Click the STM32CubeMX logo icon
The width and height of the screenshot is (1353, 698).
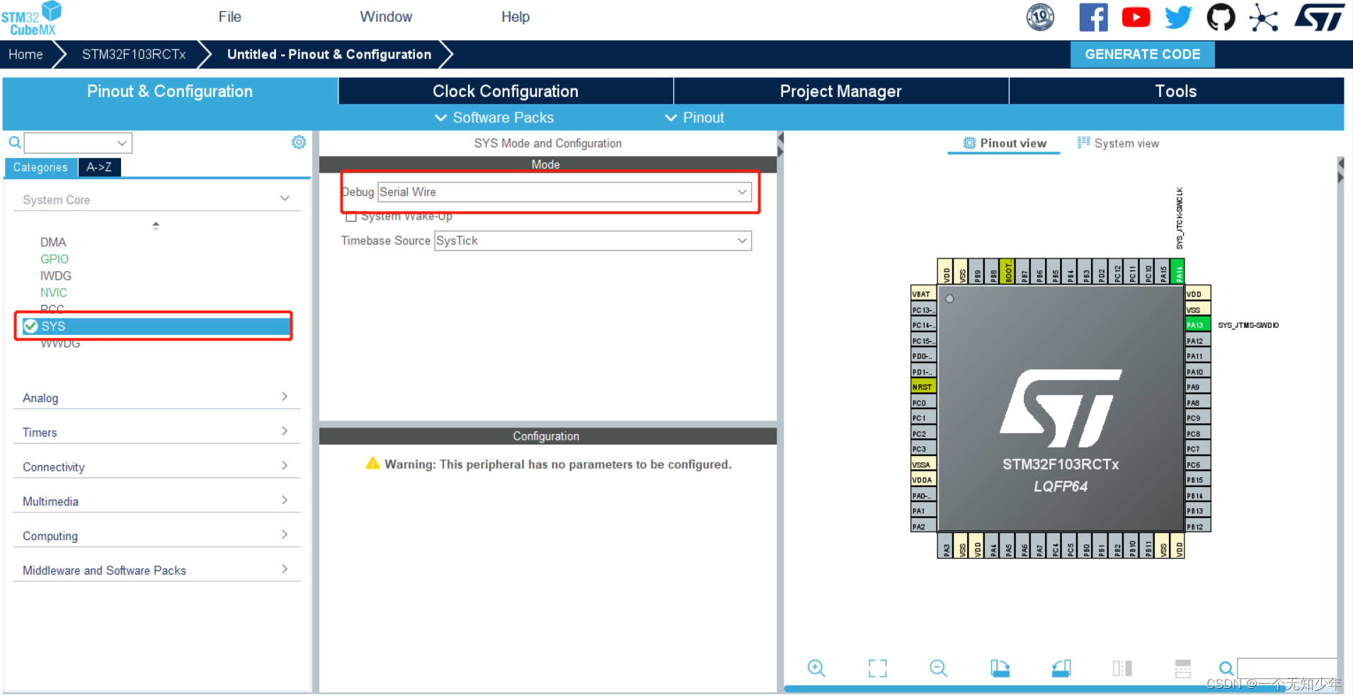pos(32,18)
